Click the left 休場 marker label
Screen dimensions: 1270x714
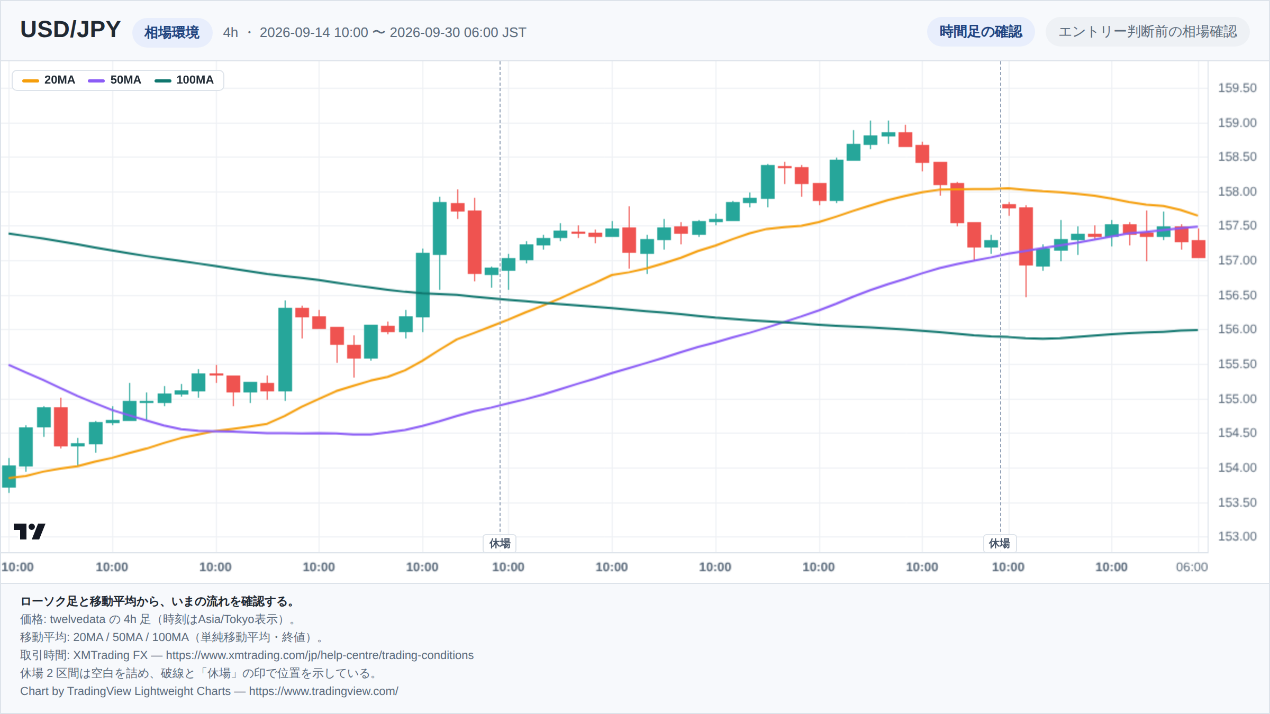[500, 543]
